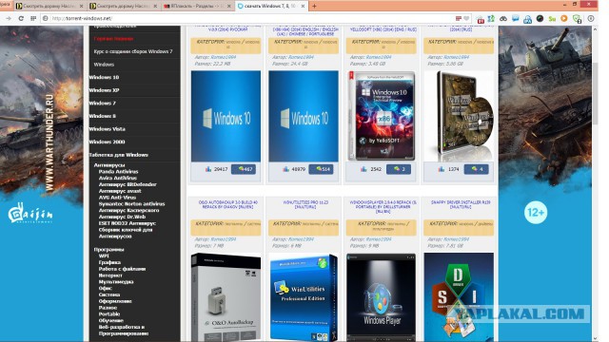
Task: Open Windows 8 sidebar category
Action: click(x=103, y=116)
